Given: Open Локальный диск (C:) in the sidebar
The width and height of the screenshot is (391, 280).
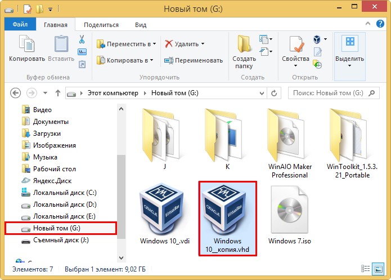Looking at the screenshot, I should (59, 193).
